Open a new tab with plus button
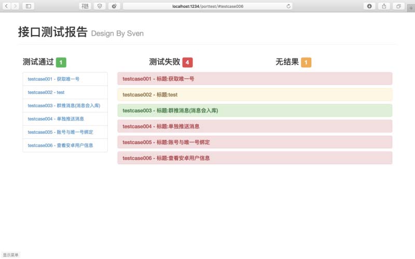Screen dimensions: 415x259 click(x=411, y=8)
